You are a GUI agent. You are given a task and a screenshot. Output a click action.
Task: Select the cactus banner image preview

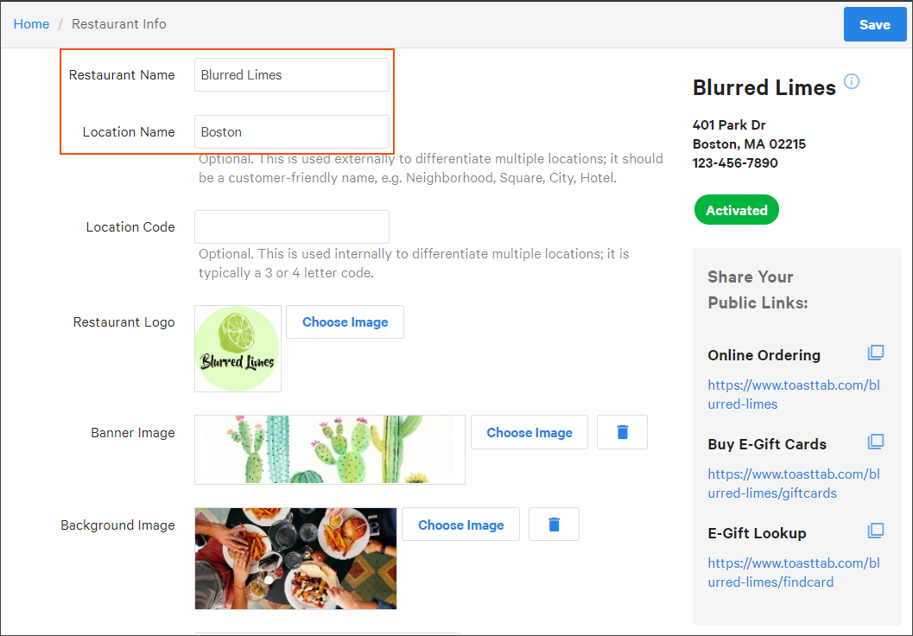pyautogui.click(x=329, y=449)
